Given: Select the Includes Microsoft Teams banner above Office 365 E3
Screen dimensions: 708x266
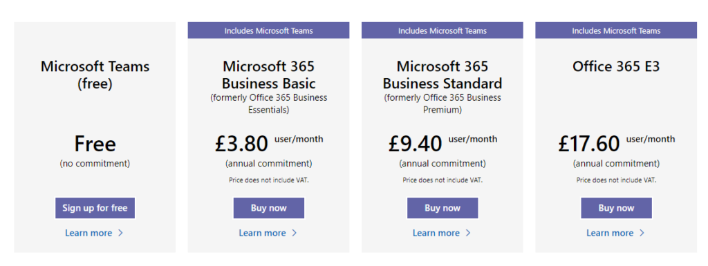Looking at the screenshot, I should [x=616, y=30].
